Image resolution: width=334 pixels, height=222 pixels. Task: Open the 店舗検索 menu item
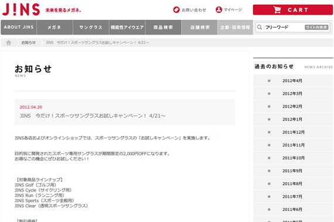pyautogui.click(x=199, y=28)
